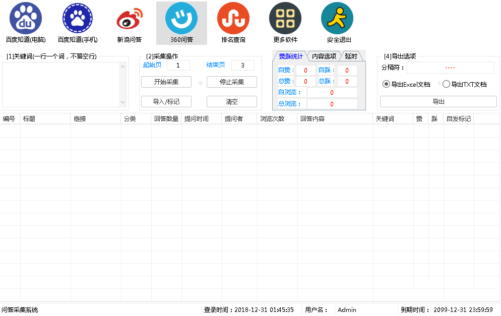Click the 安全退出 running man icon
This screenshot has width=501, height=316.
[337, 18]
